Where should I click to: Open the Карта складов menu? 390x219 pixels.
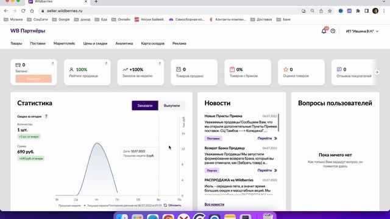click(x=153, y=43)
